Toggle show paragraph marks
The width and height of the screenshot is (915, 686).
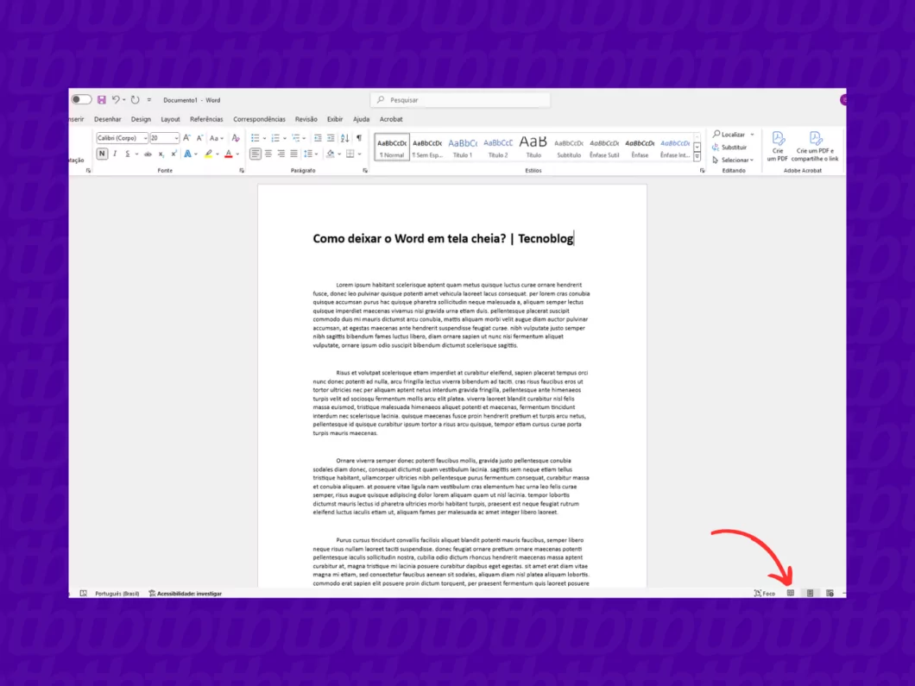[x=359, y=138]
